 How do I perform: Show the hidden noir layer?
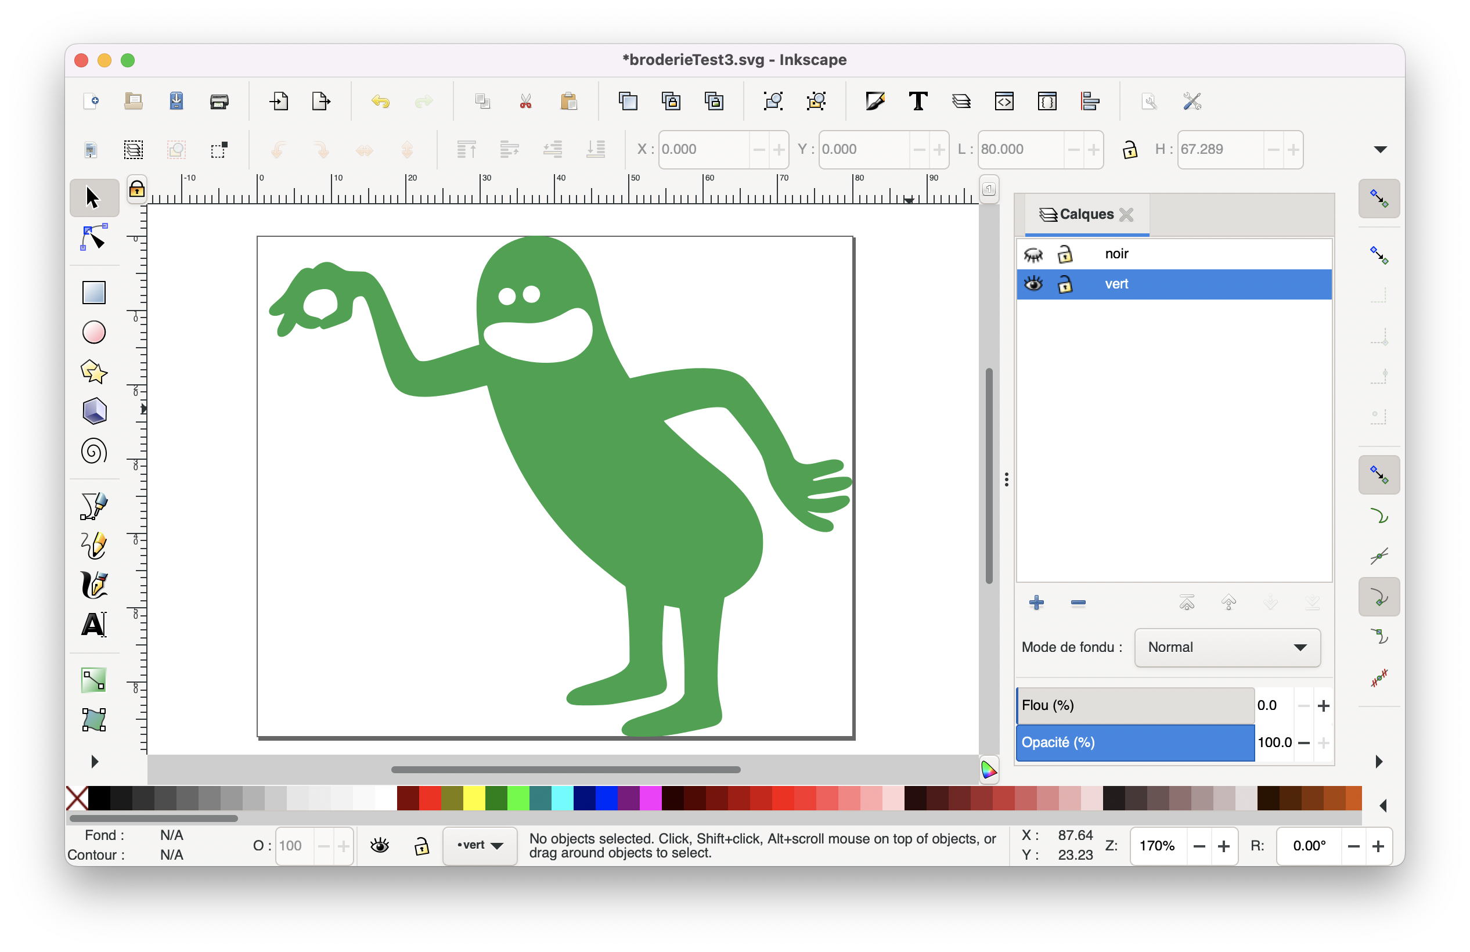point(1033,254)
